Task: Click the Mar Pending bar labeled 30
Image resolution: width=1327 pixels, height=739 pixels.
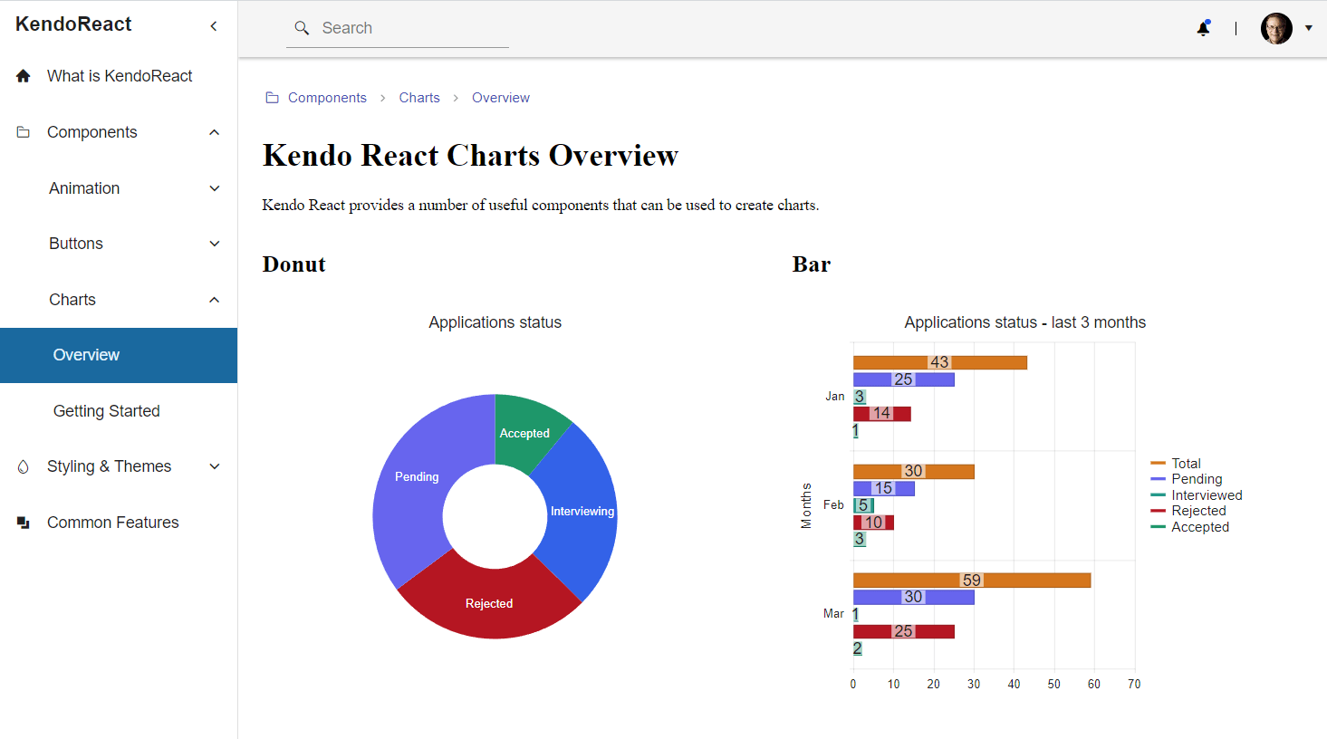Action: [913, 598]
